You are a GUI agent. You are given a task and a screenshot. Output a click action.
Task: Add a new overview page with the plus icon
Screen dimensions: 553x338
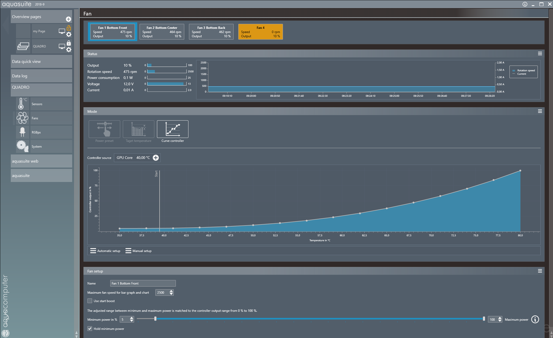[68, 19]
